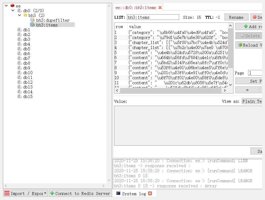Click Connect to Redis Server button
265x200 pixels.
pos(80,193)
